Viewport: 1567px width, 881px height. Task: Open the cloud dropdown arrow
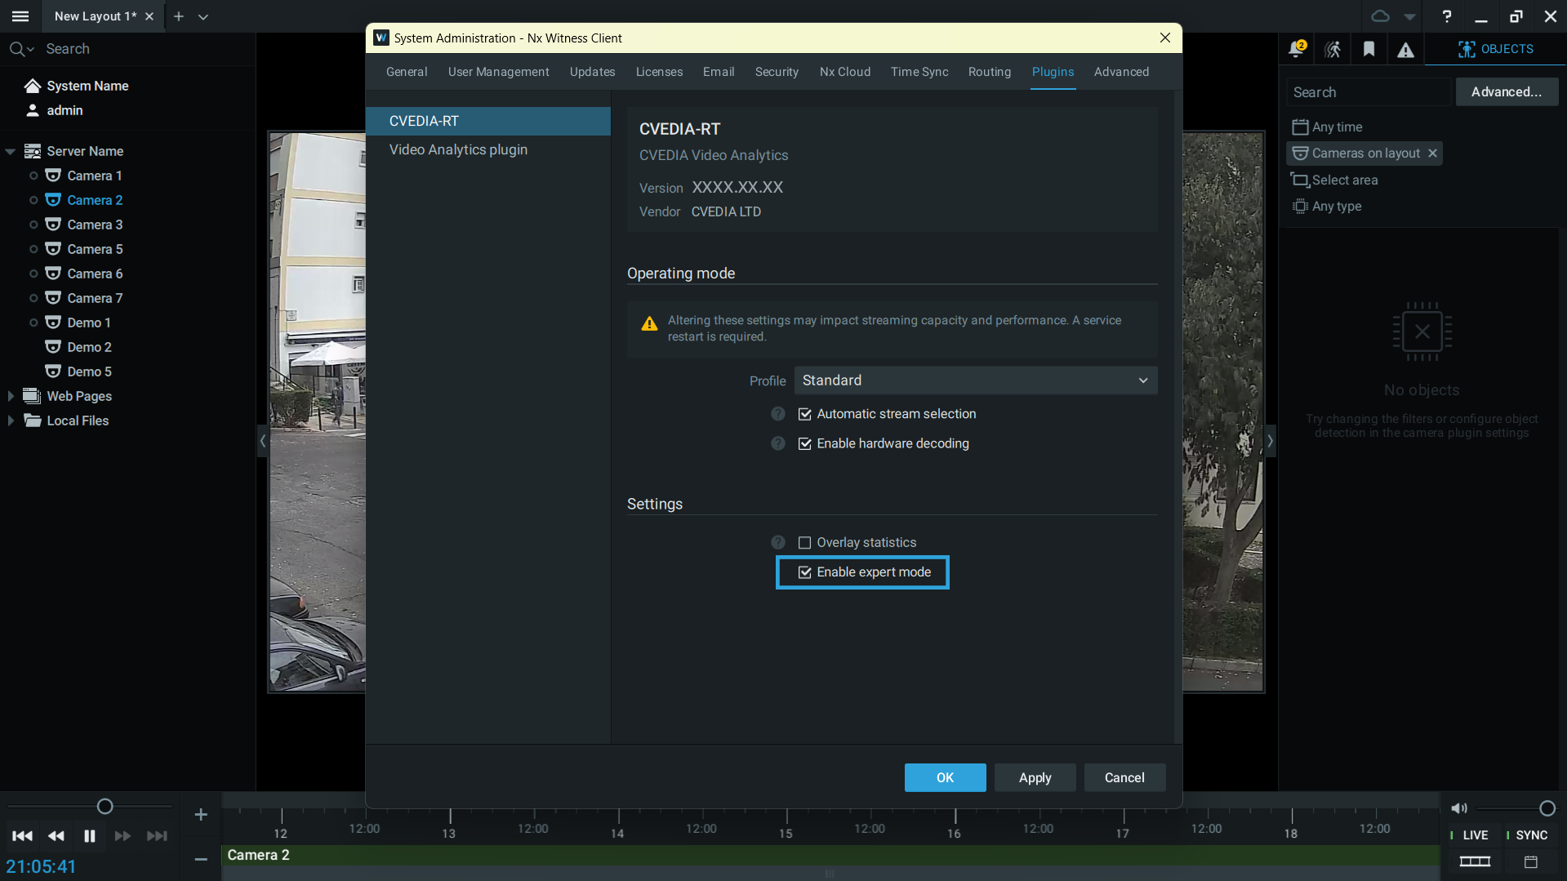pos(1409,17)
